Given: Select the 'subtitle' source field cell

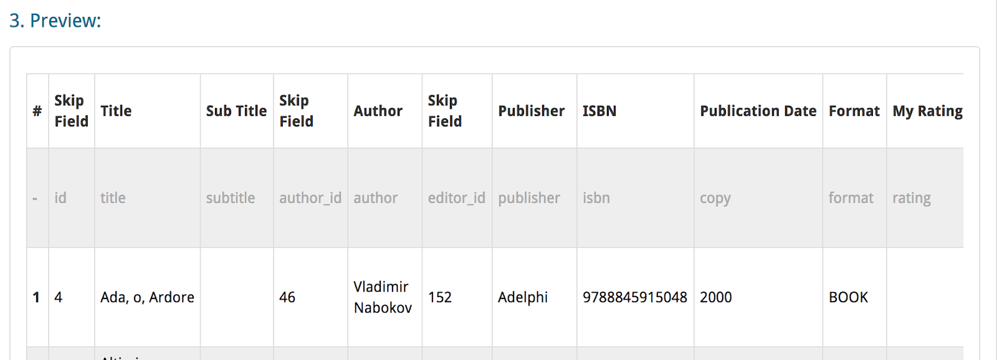Looking at the screenshot, I should 230,197.
